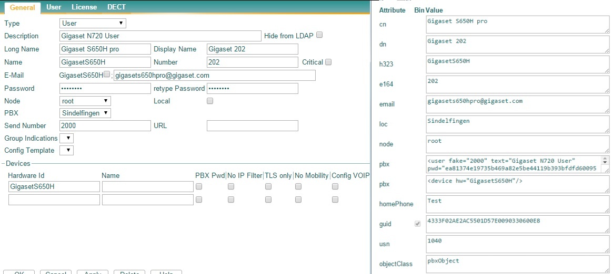This screenshot has width=613, height=274.
Task: Check PBX Pwd in the empty device row
Action: [199, 199]
